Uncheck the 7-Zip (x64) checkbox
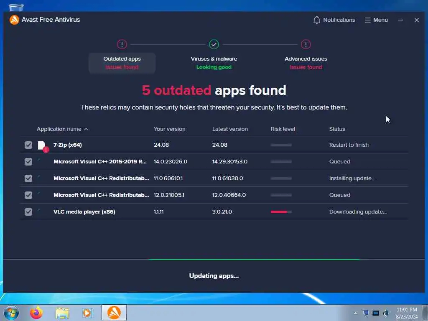428x321 pixels. pyautogui.click(x=28, y=145)
